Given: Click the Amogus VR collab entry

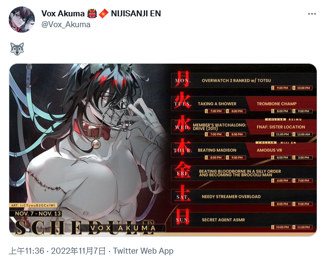Looking at the screenshot, I should pos(269,150).
